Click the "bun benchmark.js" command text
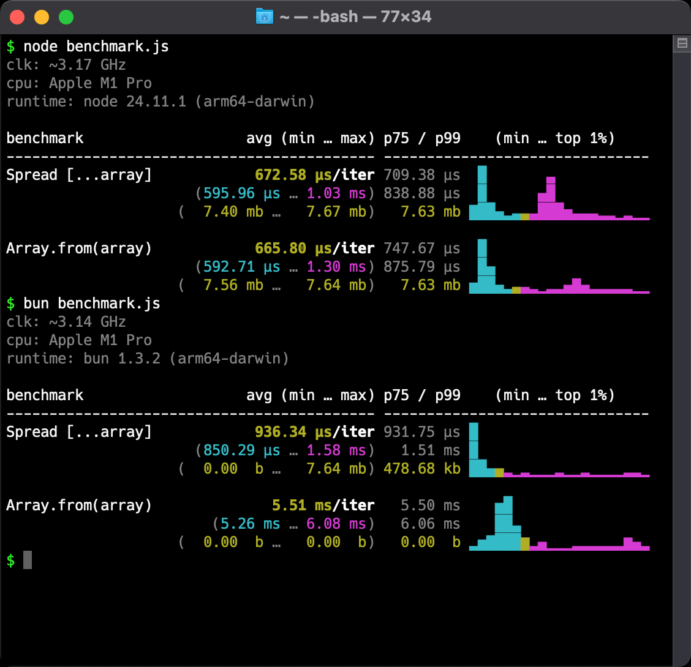 coord(91,304)
